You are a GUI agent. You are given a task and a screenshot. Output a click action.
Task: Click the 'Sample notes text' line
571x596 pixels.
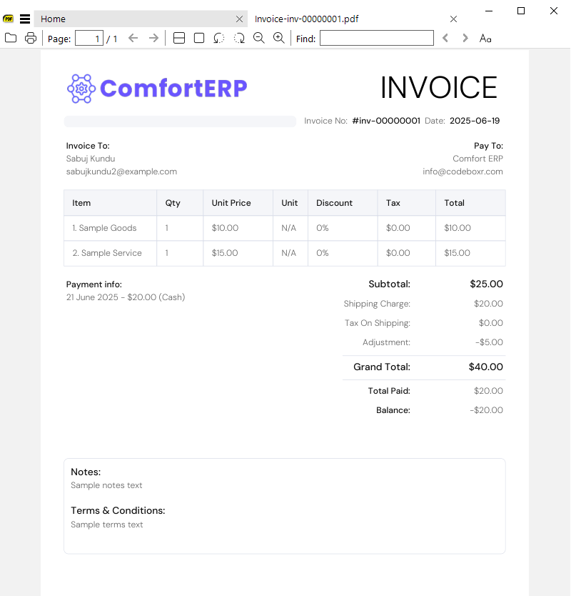106,485
